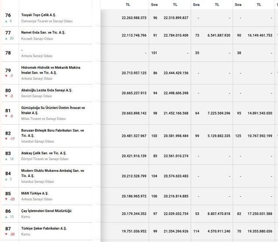
Task: Click Osmaniye Ticaret ve Sanayi Odası text
Action: click(x=47, y=21)
